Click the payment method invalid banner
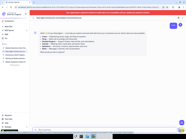The image size is (186, 139). tap(108, 13)
